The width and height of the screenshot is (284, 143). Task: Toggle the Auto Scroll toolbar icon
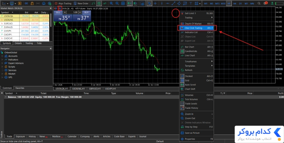pos(129,4)
